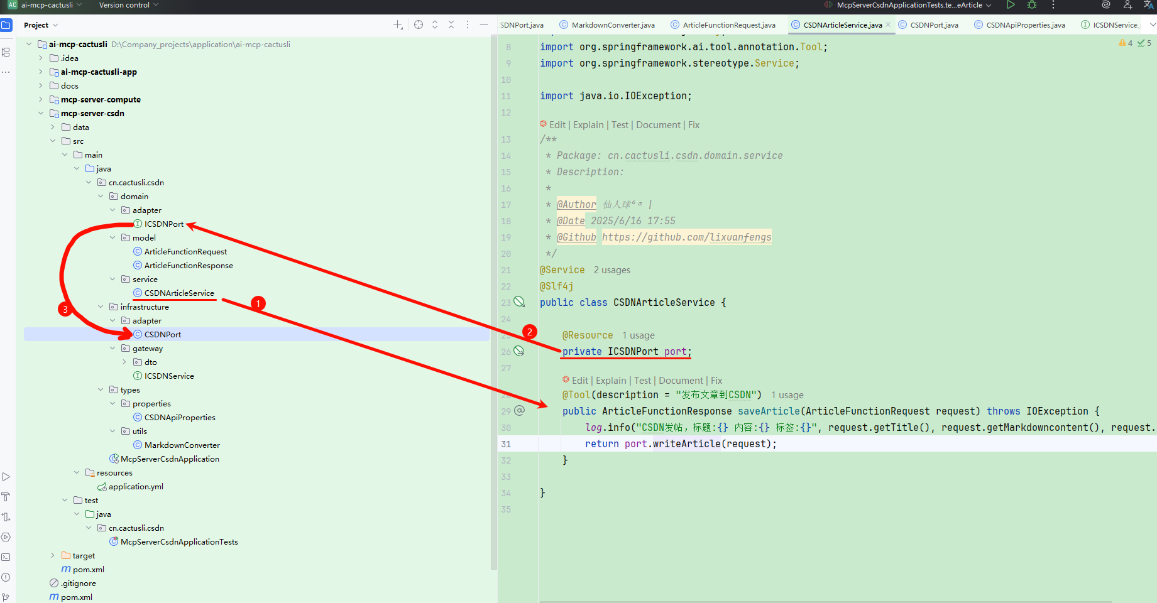
Task: Expand the data folder
Action: click(53, 127)
